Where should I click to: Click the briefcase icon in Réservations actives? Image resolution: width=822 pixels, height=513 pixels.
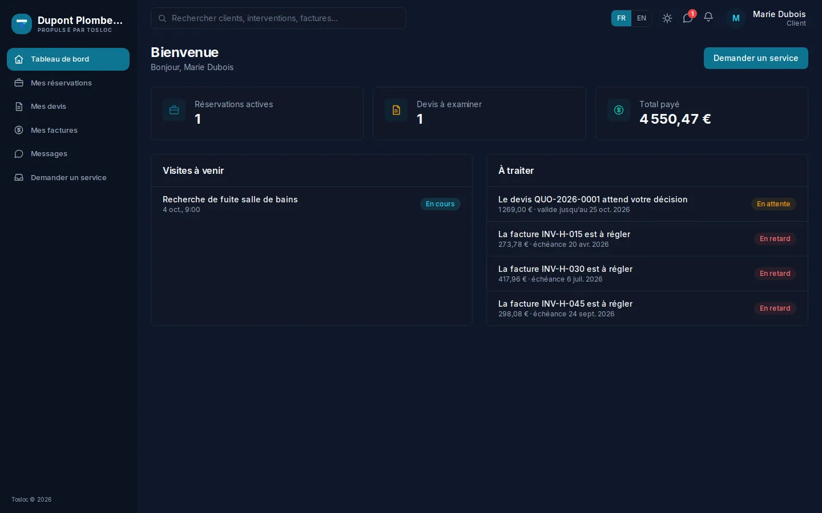click(174, 110)
